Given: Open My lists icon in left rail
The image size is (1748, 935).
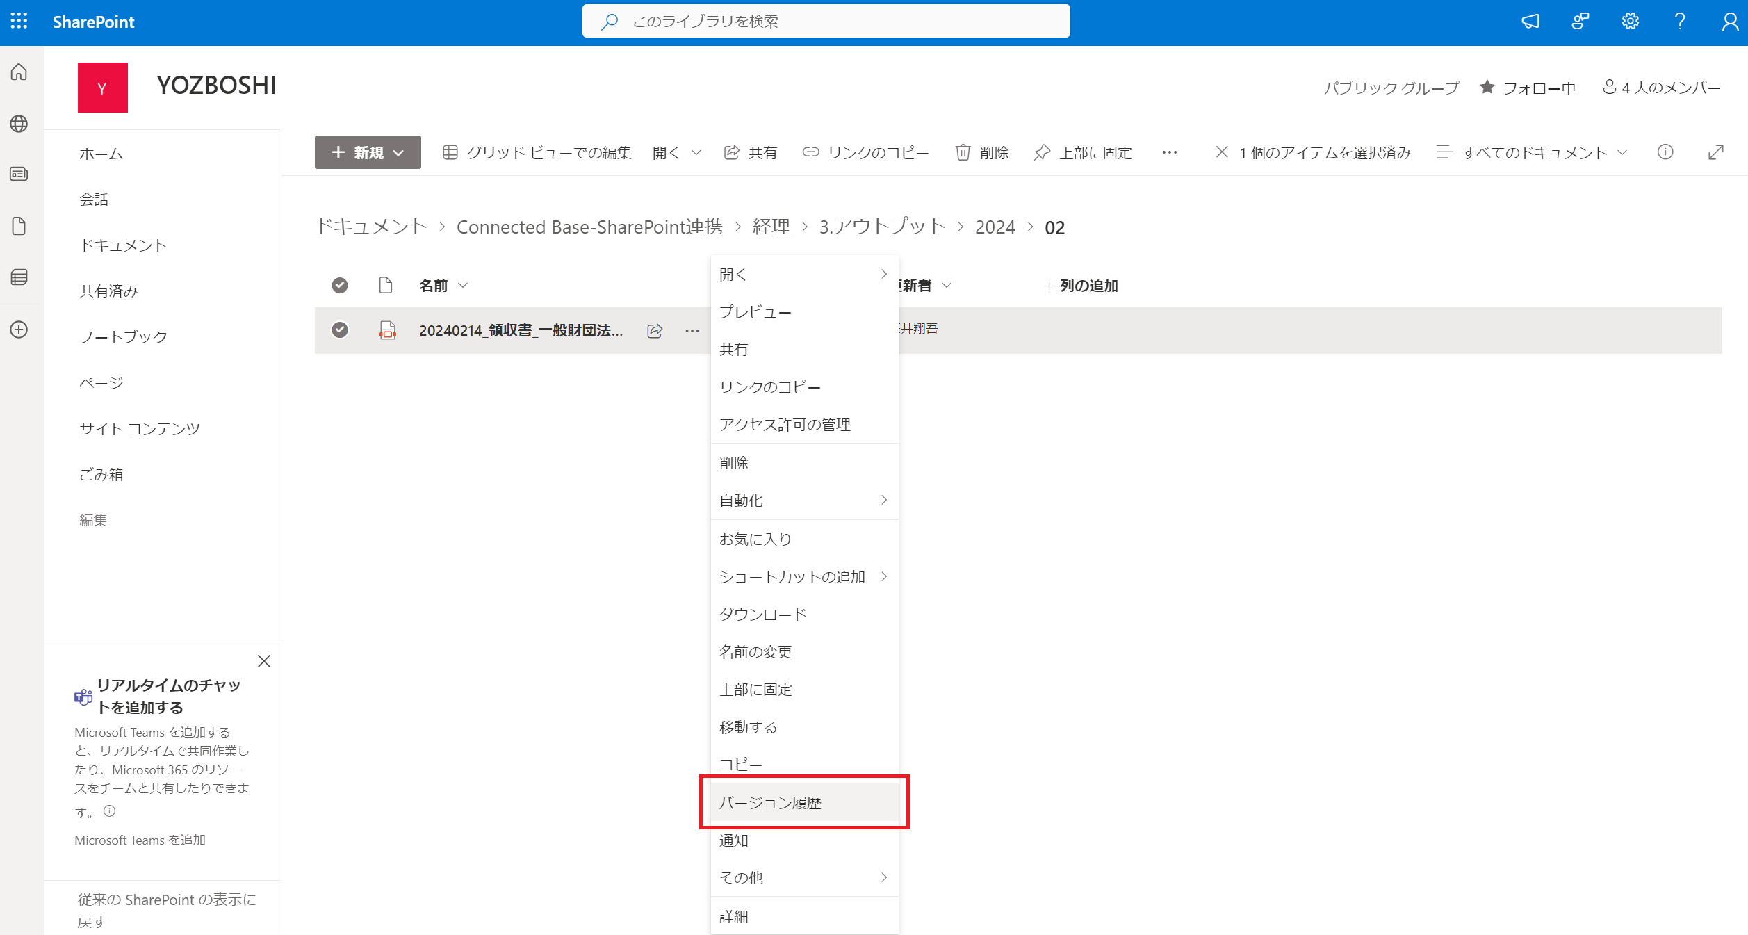Looking at the screenshot, I should [x=19, y=277].
